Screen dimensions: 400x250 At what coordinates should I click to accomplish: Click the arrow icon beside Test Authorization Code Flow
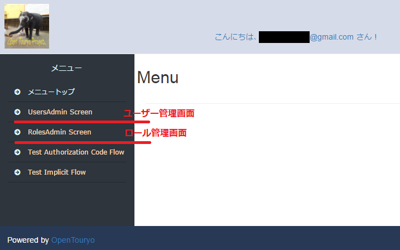click(17, 152)
